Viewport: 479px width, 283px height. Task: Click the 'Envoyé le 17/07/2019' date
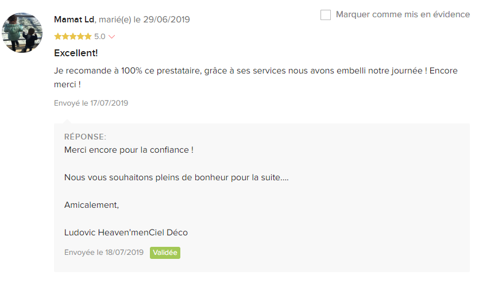click(x=91, y=103)
